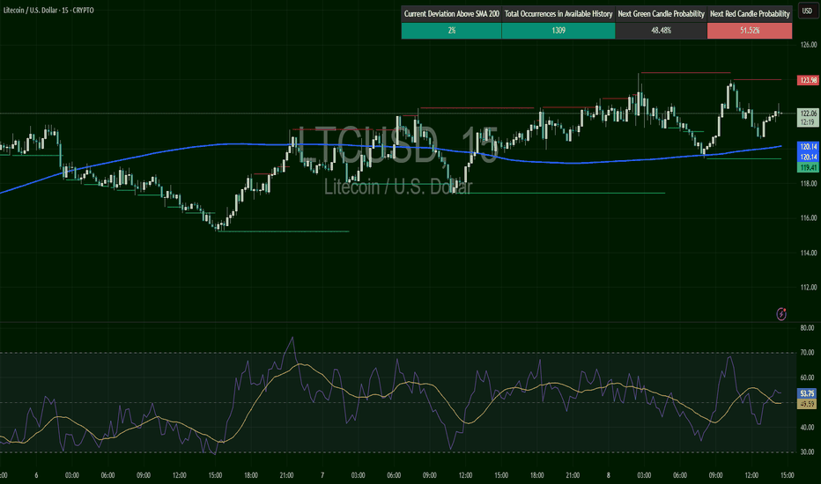Image resolution: width=821 pixels, height=484 pixels.
Task: Click the 126.00 price axis label
Action: [x=809, y=46]
